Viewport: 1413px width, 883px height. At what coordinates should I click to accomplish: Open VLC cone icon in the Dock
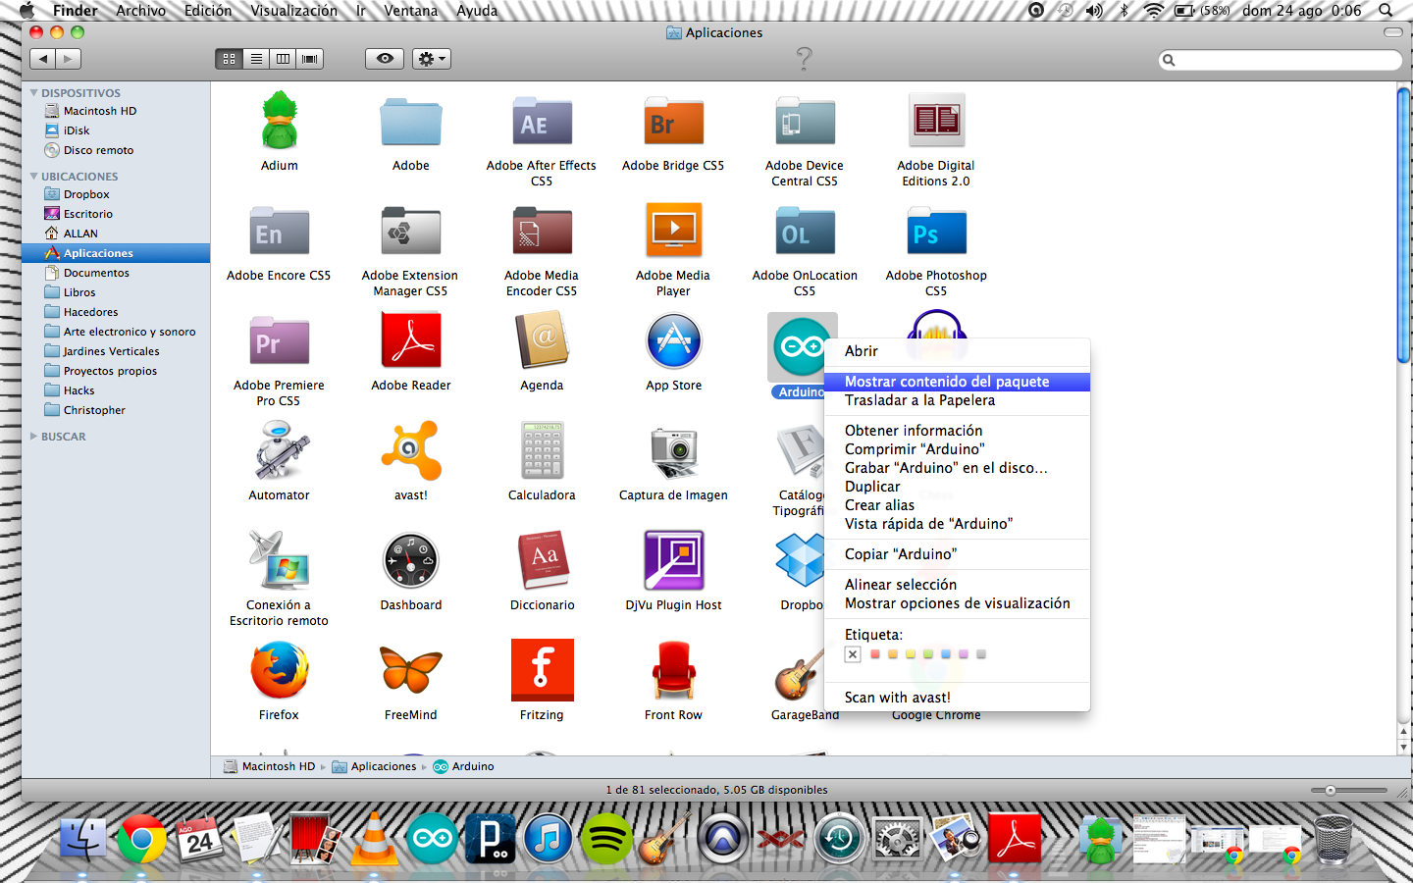[x=375, y=839]
